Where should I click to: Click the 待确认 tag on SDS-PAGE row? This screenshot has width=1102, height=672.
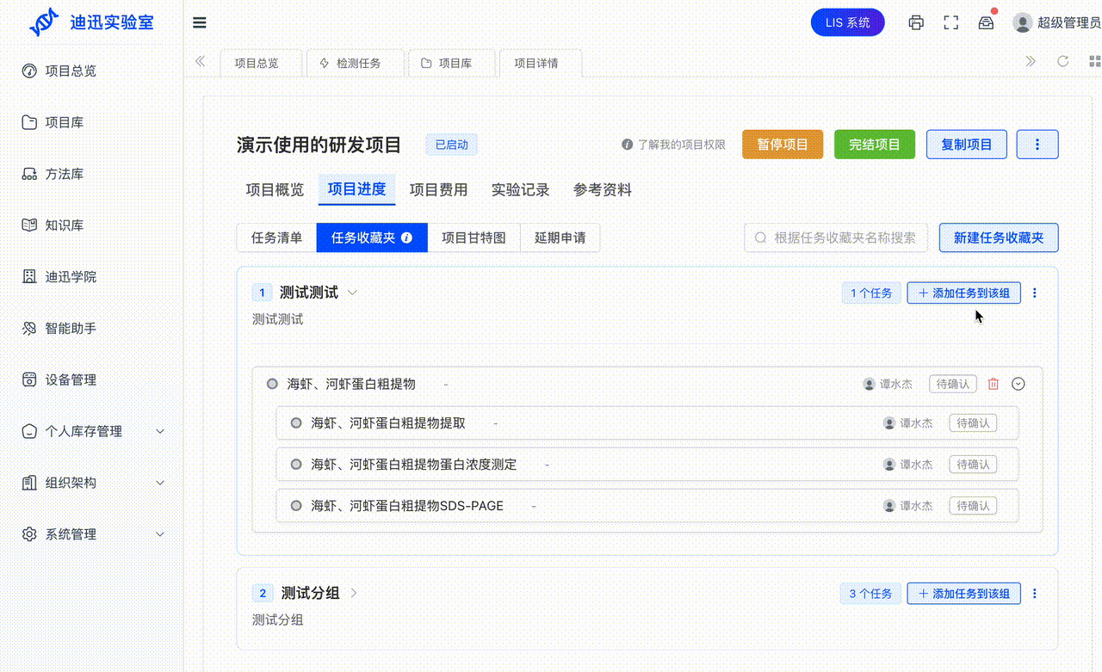click(973, 506)
